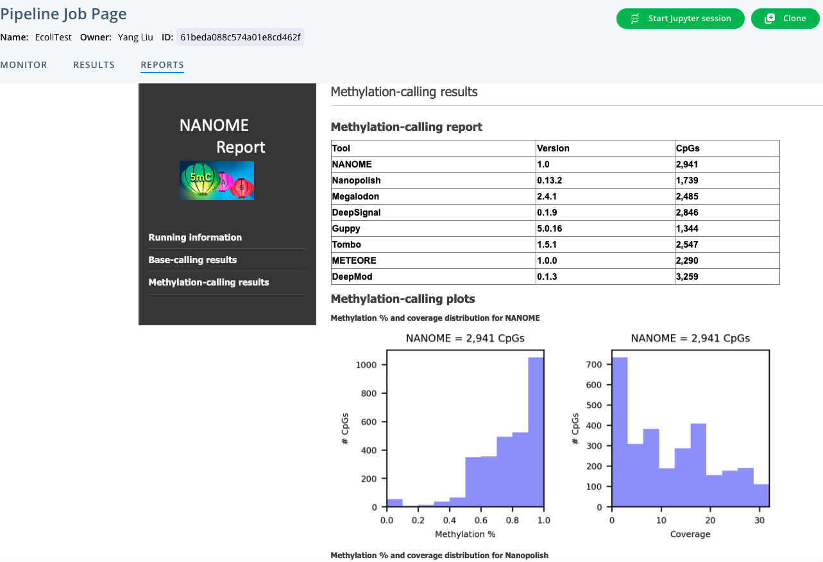Click the job name EcoliTest
This screenshot has width=823, height=562.
[x=53, y=37]
